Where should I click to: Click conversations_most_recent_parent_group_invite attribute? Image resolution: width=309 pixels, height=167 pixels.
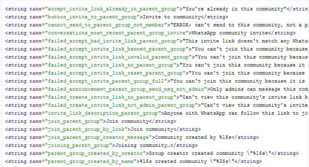117,33
